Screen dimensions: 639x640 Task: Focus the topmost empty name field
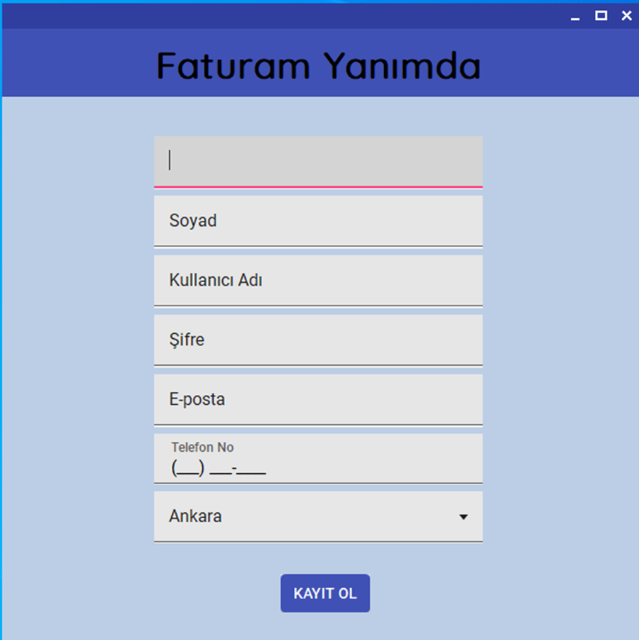(x=318, y=160)
